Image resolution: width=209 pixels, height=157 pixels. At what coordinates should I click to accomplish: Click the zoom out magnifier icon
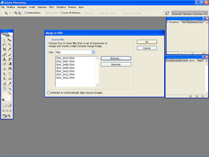19,13
